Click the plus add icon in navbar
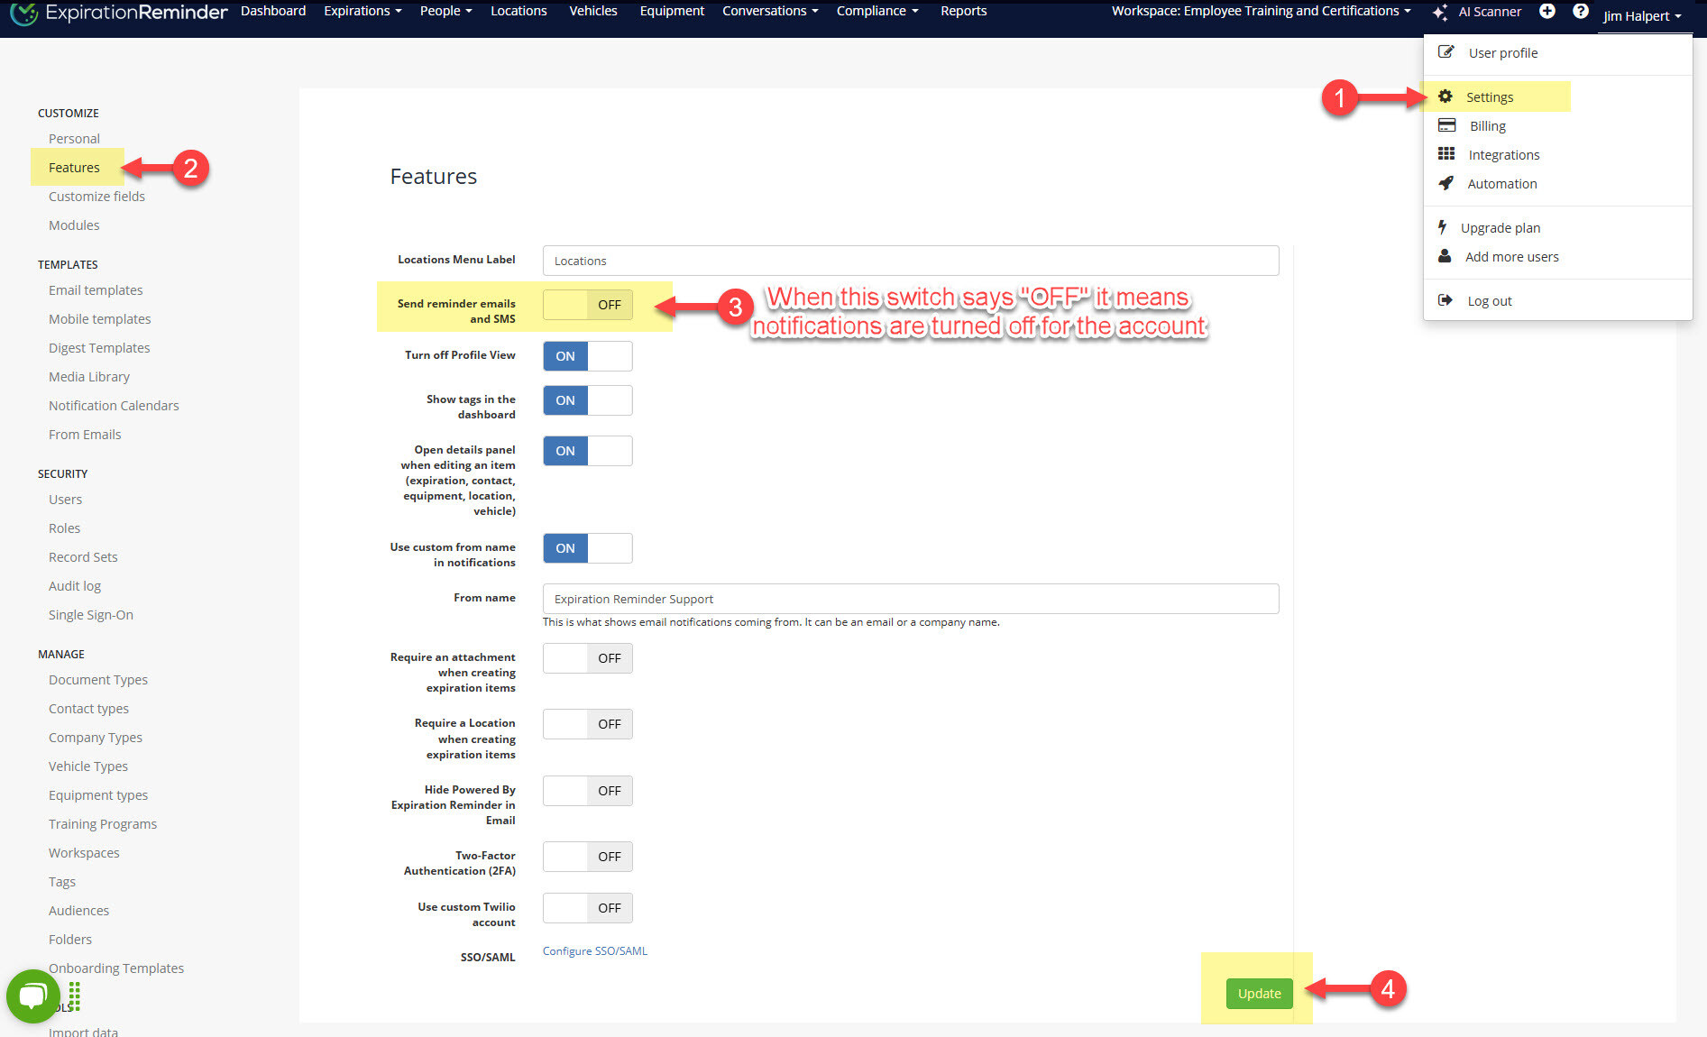1707x1037 pixels. tap(1547, 11)
